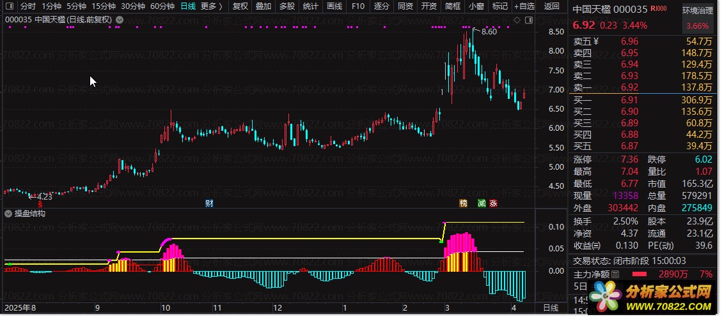The height and width of the screenshot is (317, 722).
Task: Open the 减 reduction event marker
Action: pyautogui.click(x=482, y=203)
